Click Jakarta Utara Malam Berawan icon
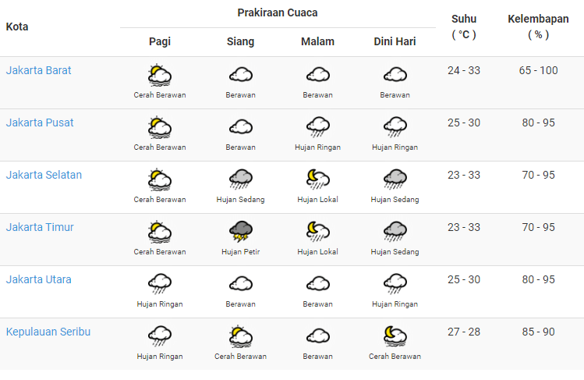Image resolution: width=584 pixels, height=380 pixels. tap(317, 284)
